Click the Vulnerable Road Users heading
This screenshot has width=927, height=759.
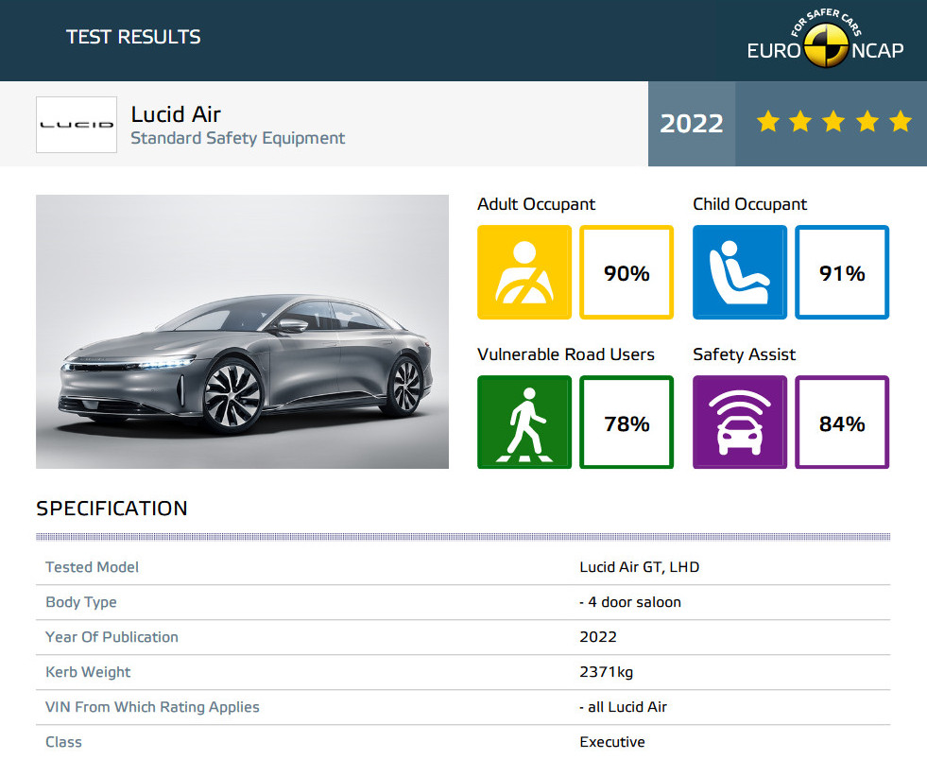click(566, 354)
